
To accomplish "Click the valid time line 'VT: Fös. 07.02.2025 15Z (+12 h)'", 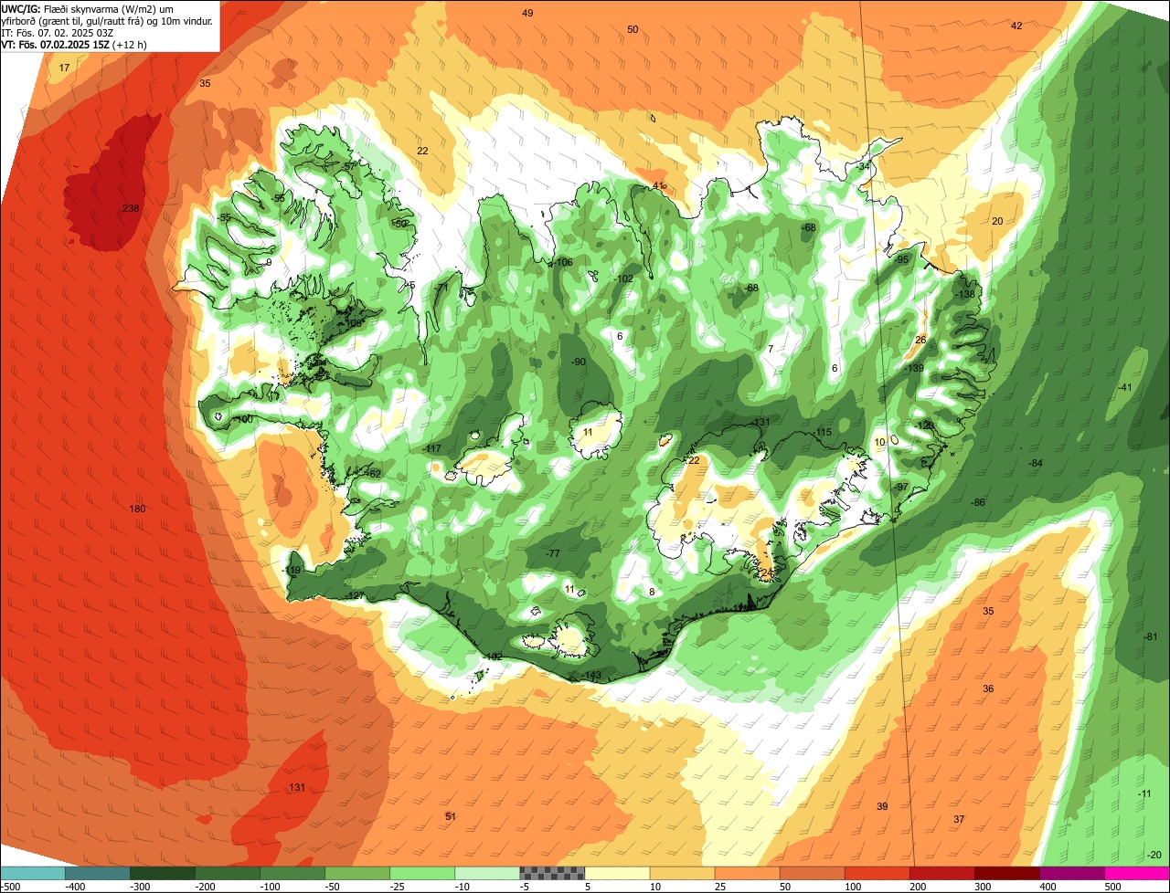I will coord(74,44).
